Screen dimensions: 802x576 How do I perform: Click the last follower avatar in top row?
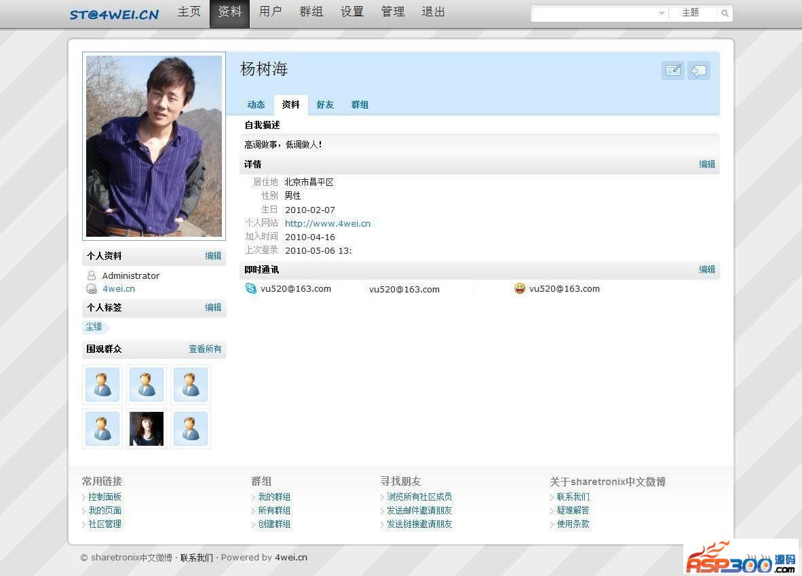click(x=191, y=385)
